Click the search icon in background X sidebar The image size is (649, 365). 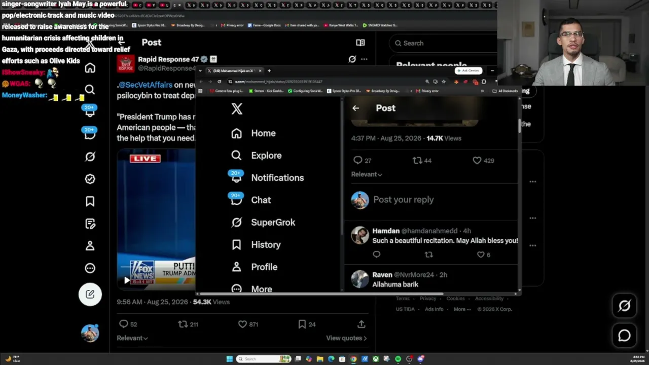tap(90, 90)
